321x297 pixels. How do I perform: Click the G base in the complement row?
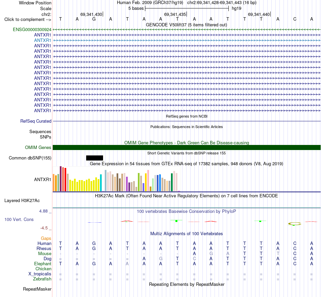click(94, 19)
